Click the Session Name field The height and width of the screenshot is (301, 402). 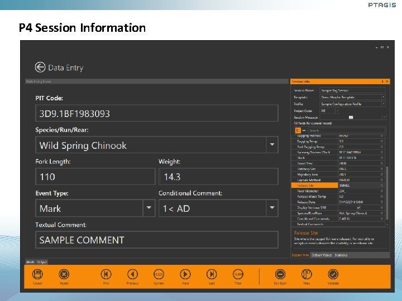[x=352, y=90]
